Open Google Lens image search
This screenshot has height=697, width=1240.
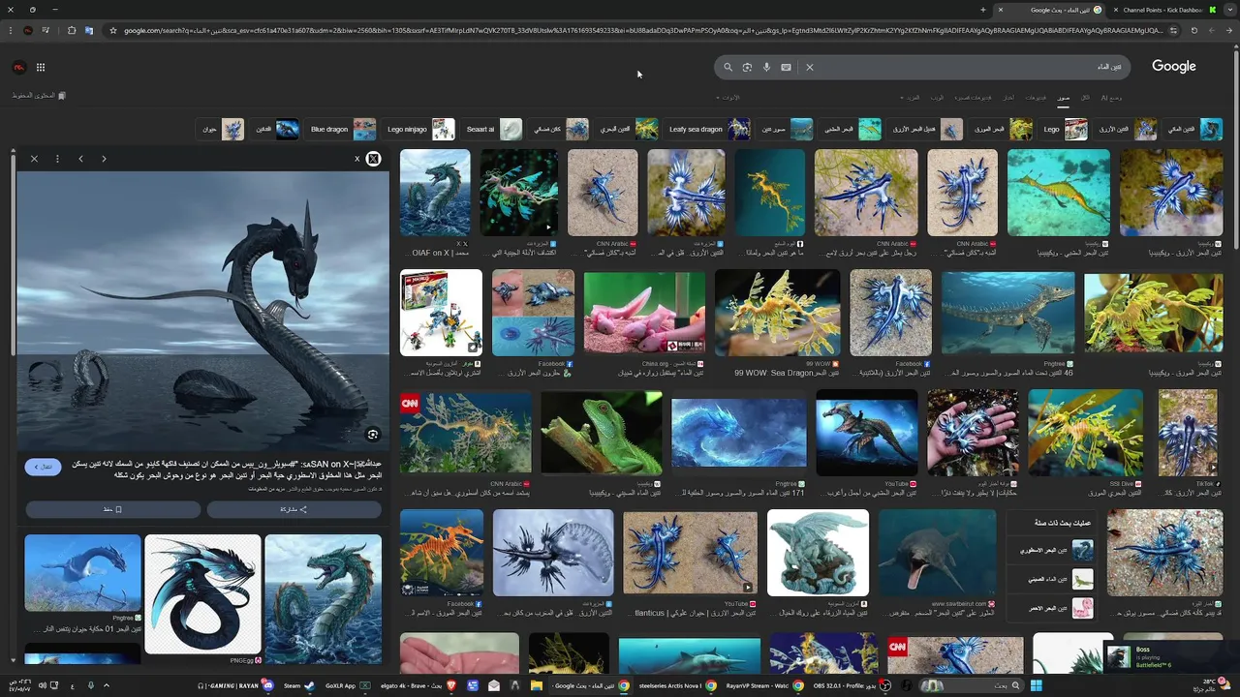tap(747, 67)
